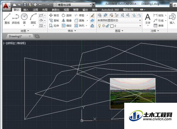Select the Scale (缩放) tool
Viewport: 177px width, 129px height.
coord(67,26)
